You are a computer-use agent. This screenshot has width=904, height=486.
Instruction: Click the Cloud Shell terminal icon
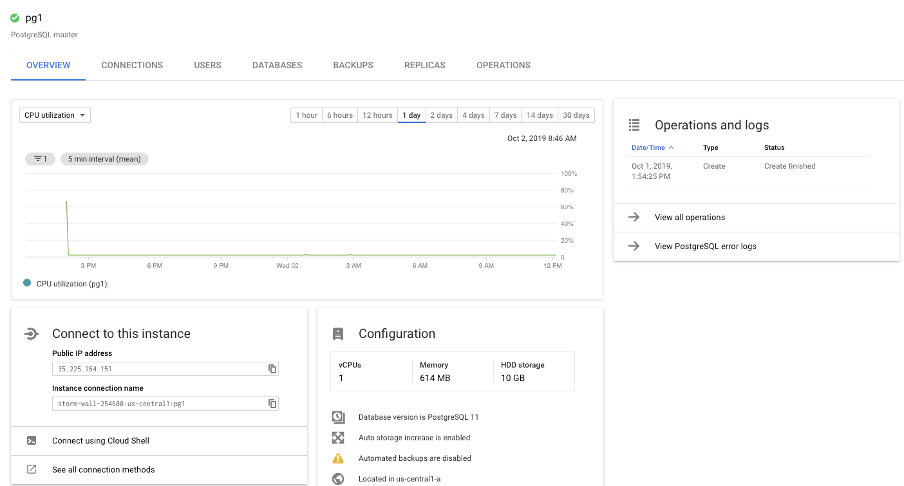pyautogui.click(x=32, y=441)
